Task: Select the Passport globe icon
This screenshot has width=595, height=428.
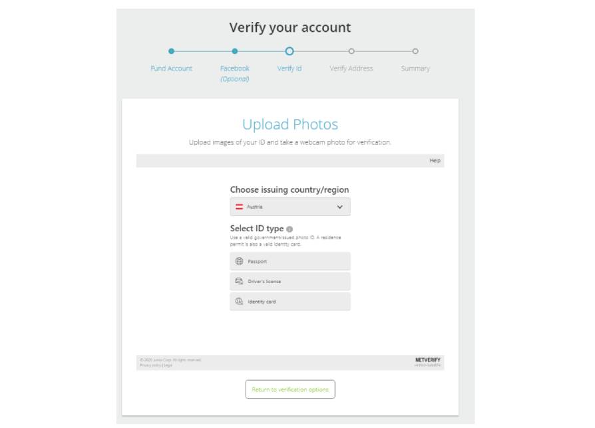Action: pos(240,261)
